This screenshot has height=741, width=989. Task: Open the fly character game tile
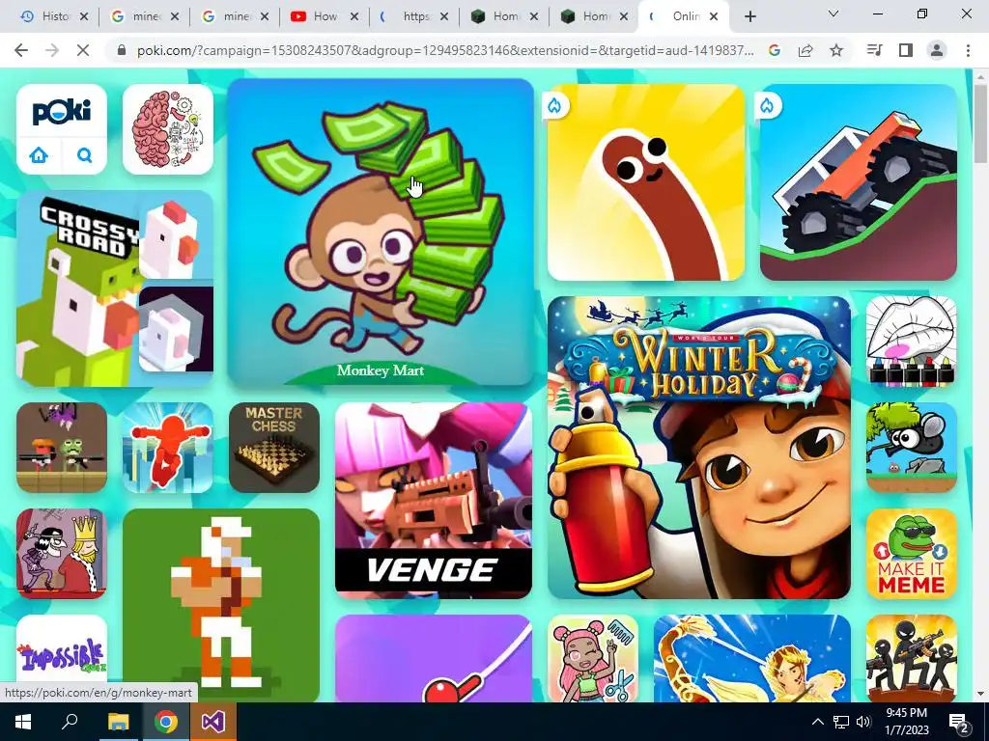pos(912,448)
